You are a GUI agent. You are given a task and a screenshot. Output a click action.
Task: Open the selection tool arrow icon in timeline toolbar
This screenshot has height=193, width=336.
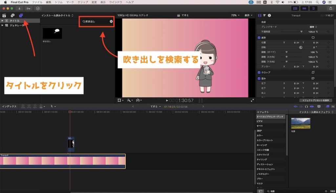coord(52,107)
